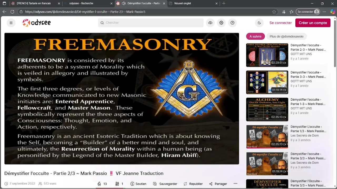This screenshot has width=337, height=189.
Task: Open the Copilot icon in the browser toolbar
Action: click(333, 12)
